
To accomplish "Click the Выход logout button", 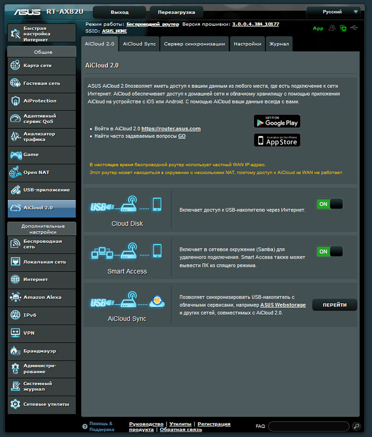I will click(120, 12).
